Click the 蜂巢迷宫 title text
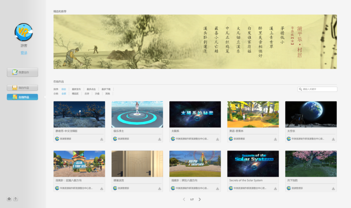Viewport: 351px width, 208px height. 119,180
